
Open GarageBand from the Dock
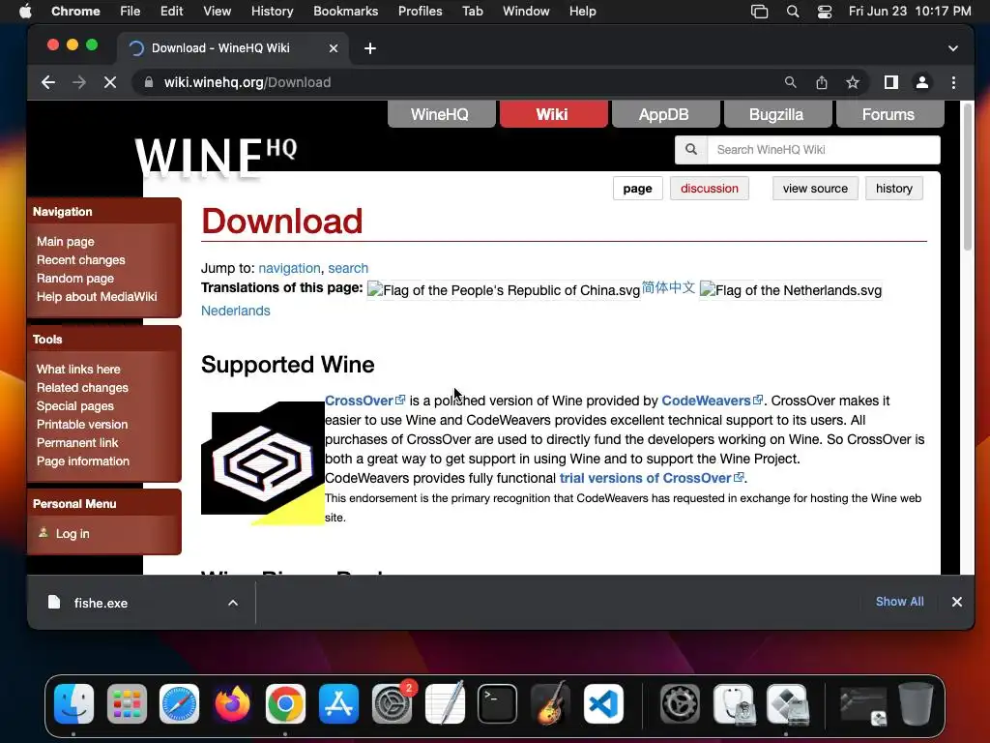[550, 704]
